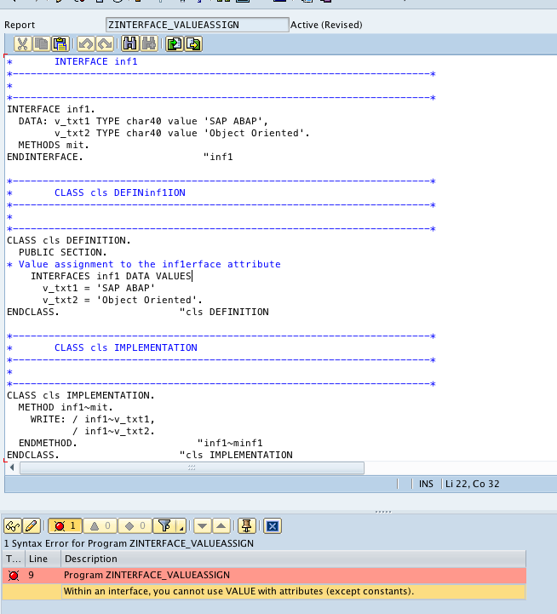Click the second green arrow document icon

193,44
